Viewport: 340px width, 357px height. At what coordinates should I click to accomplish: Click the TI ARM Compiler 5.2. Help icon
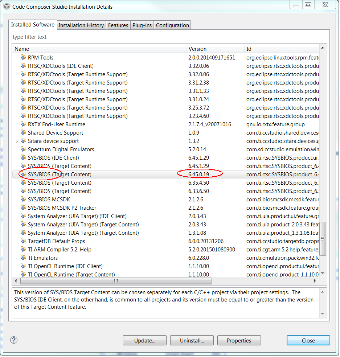click(x=23, y=250)
